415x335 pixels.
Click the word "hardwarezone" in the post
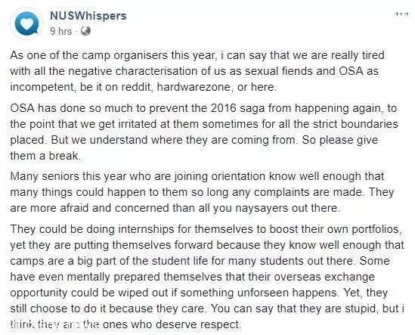coord(194,87)
